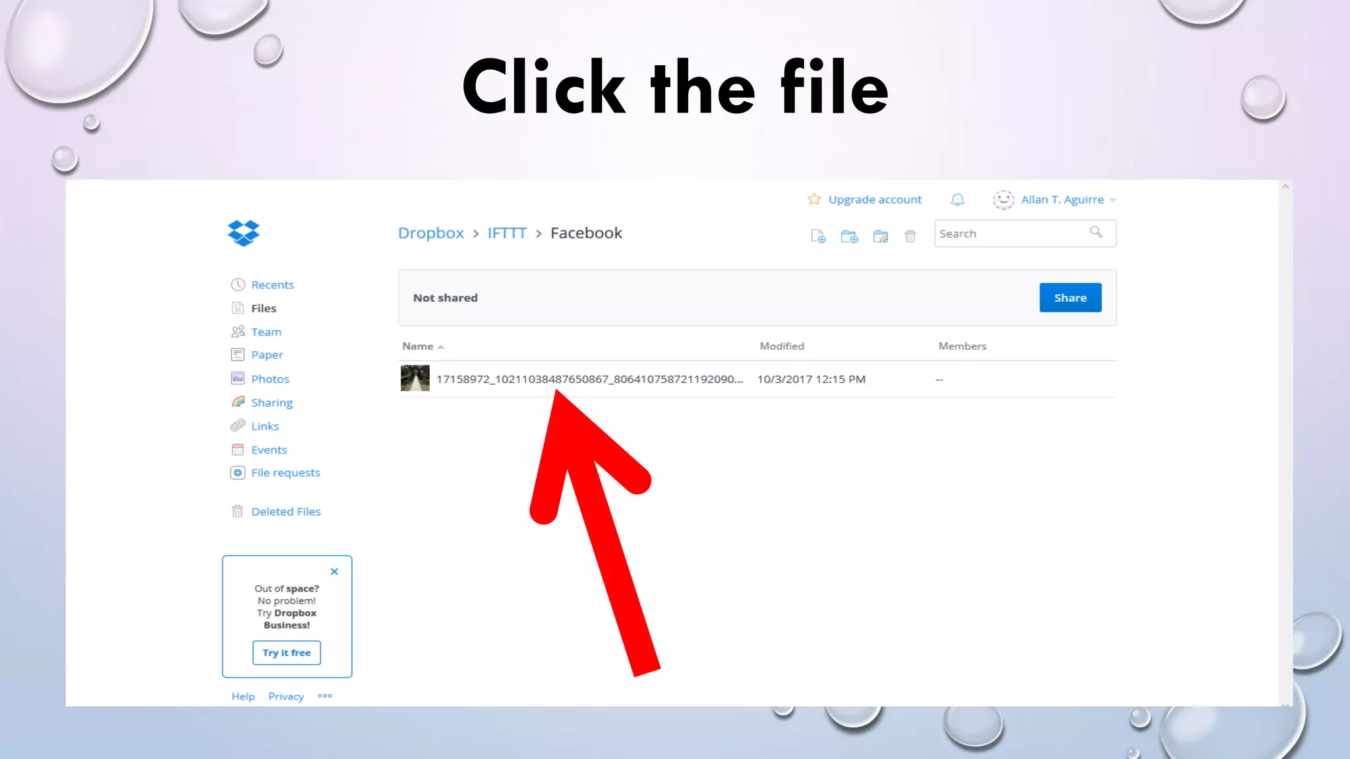
Task: Click the blue Share button
Action: pyautogui.click(x=1070, y=298)
